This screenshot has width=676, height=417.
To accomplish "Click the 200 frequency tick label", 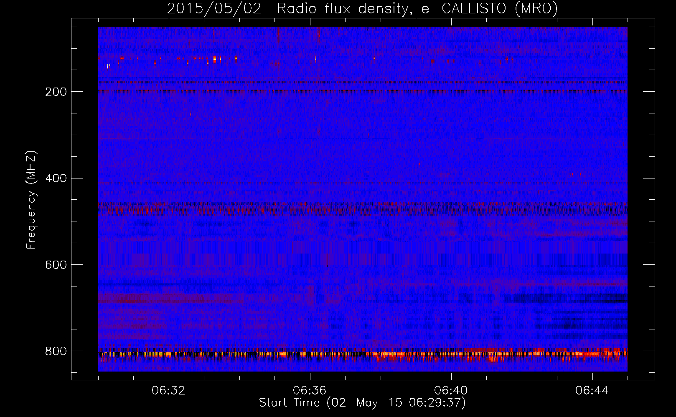I will 56,92.
